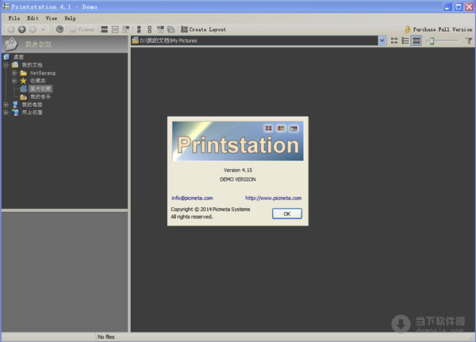Screen dimensions: 476x342
Task: Click the Back navigation arrow
Action: click(11, 29)
